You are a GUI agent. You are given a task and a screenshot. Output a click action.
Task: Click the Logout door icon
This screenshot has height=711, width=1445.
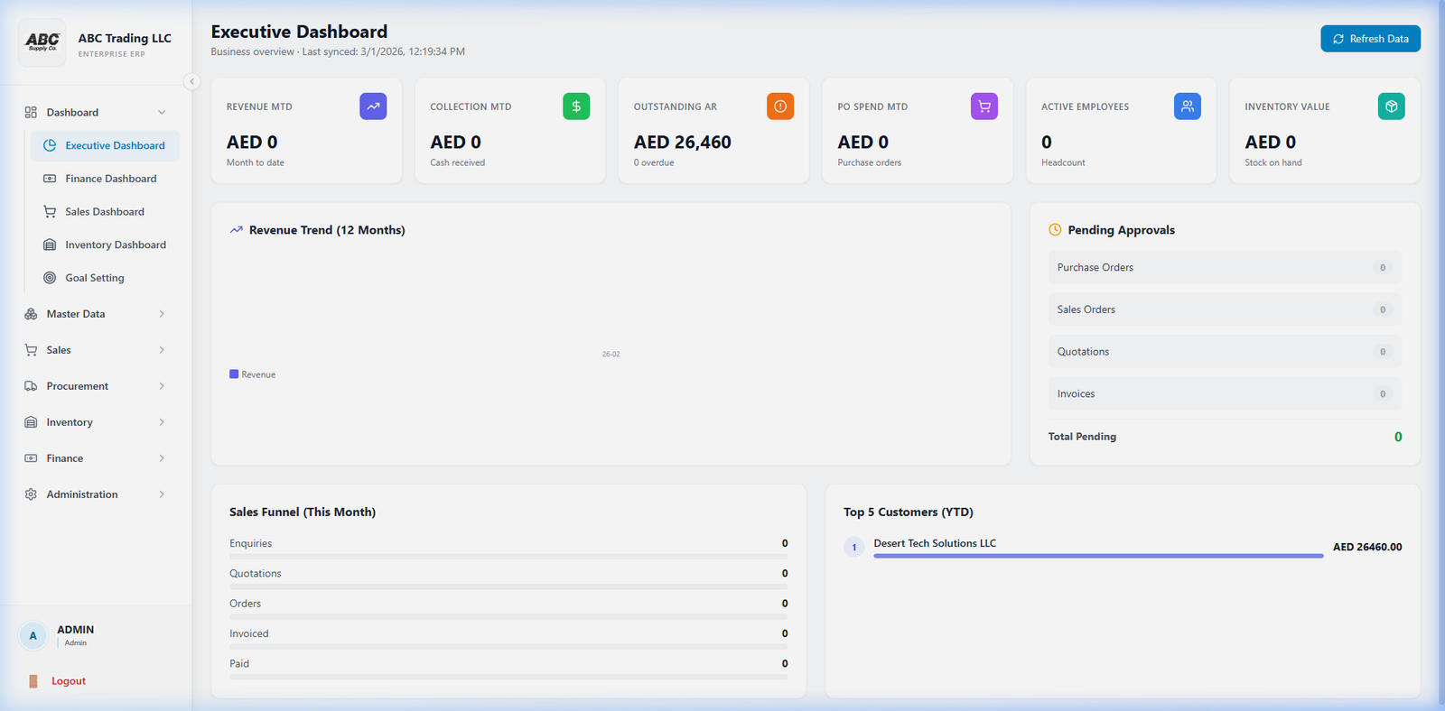(33, 681)
